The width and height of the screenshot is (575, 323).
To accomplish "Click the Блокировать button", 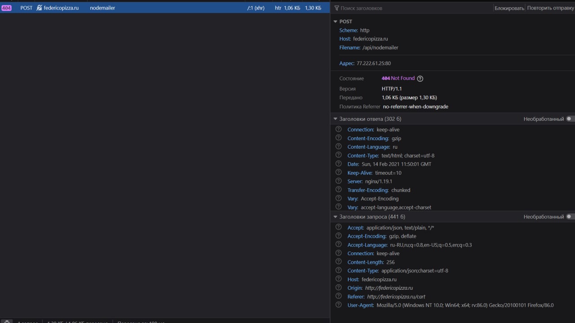I will click(509, 8).
